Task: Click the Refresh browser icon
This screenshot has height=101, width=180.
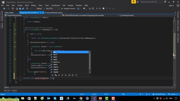Action: (x=78, y=9)
